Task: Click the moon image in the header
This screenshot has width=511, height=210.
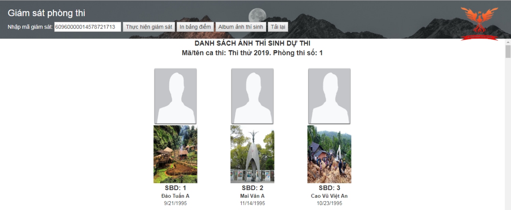Action: (257, 16)
